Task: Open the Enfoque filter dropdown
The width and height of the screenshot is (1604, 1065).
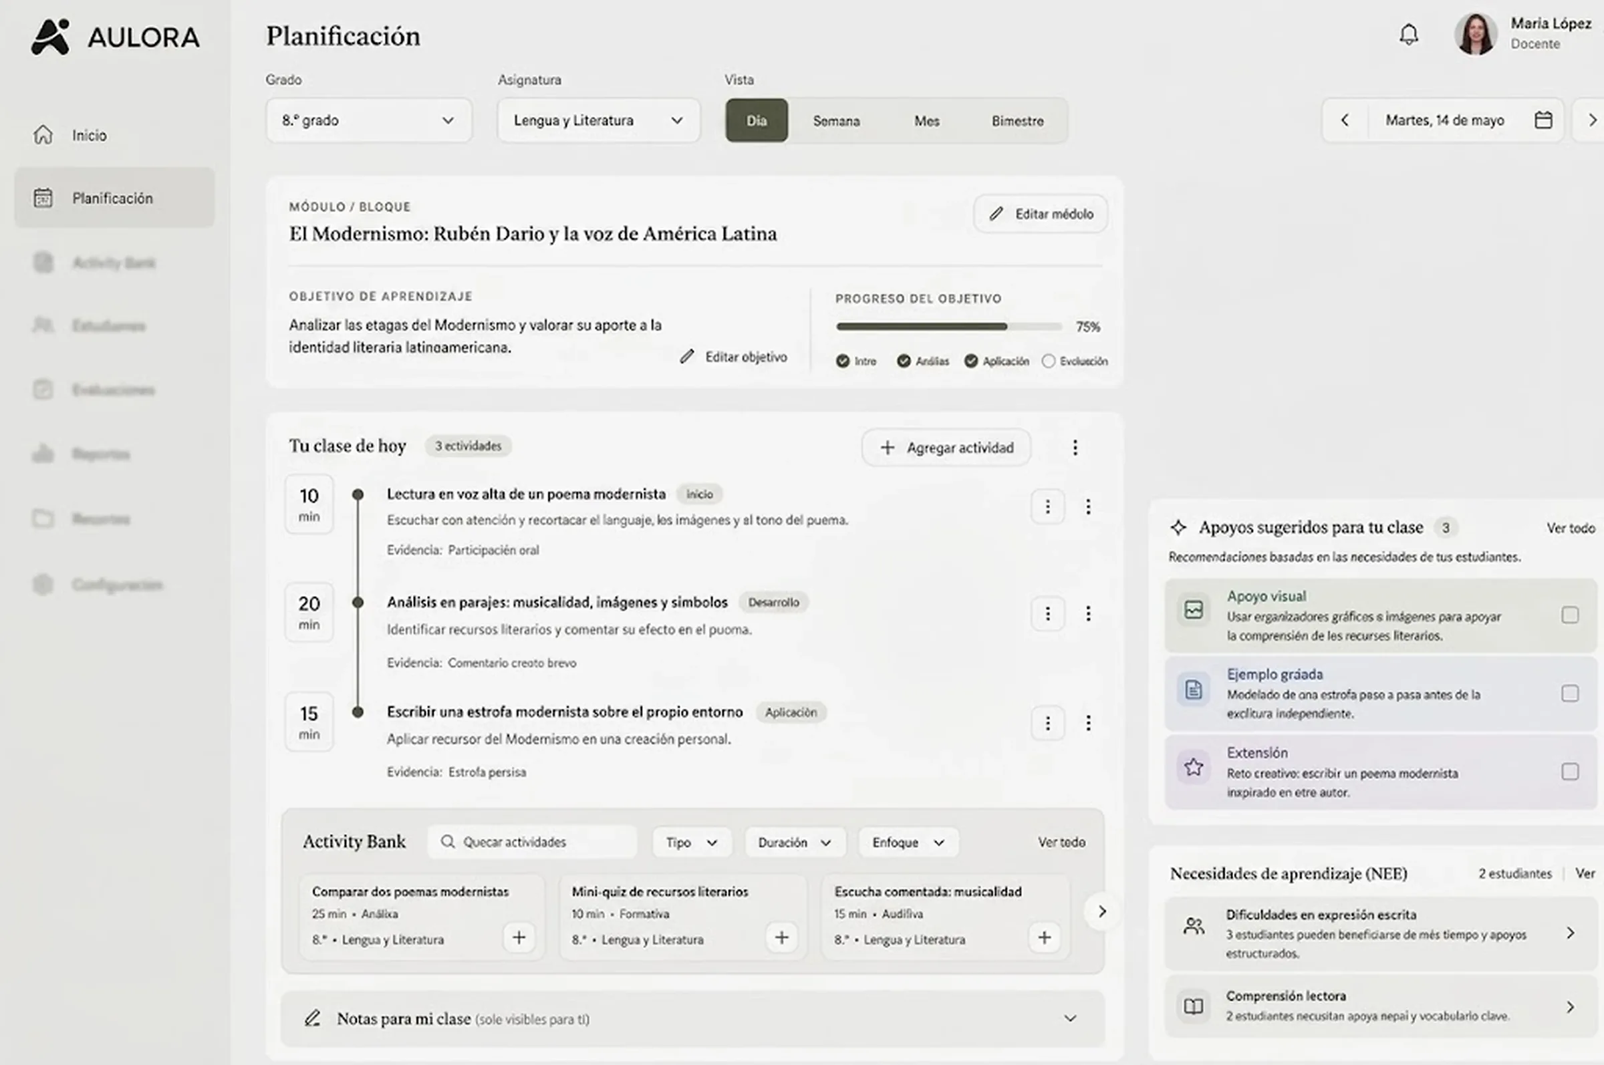Action: pos(908,843)
